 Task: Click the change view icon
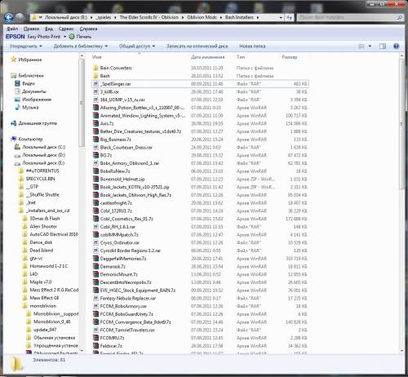point(361,46)
